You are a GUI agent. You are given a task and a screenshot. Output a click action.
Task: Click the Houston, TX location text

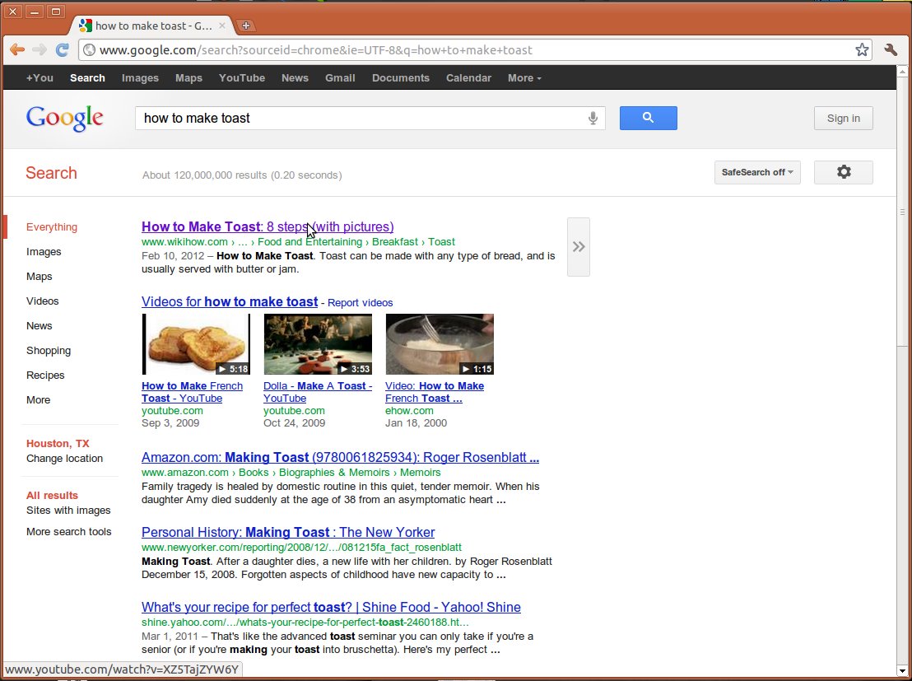click(x=58, y=444)
